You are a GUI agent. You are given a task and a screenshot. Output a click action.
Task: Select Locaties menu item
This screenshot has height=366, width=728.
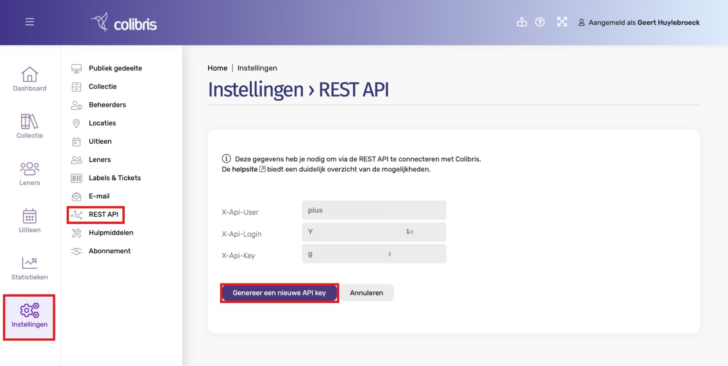102,123
